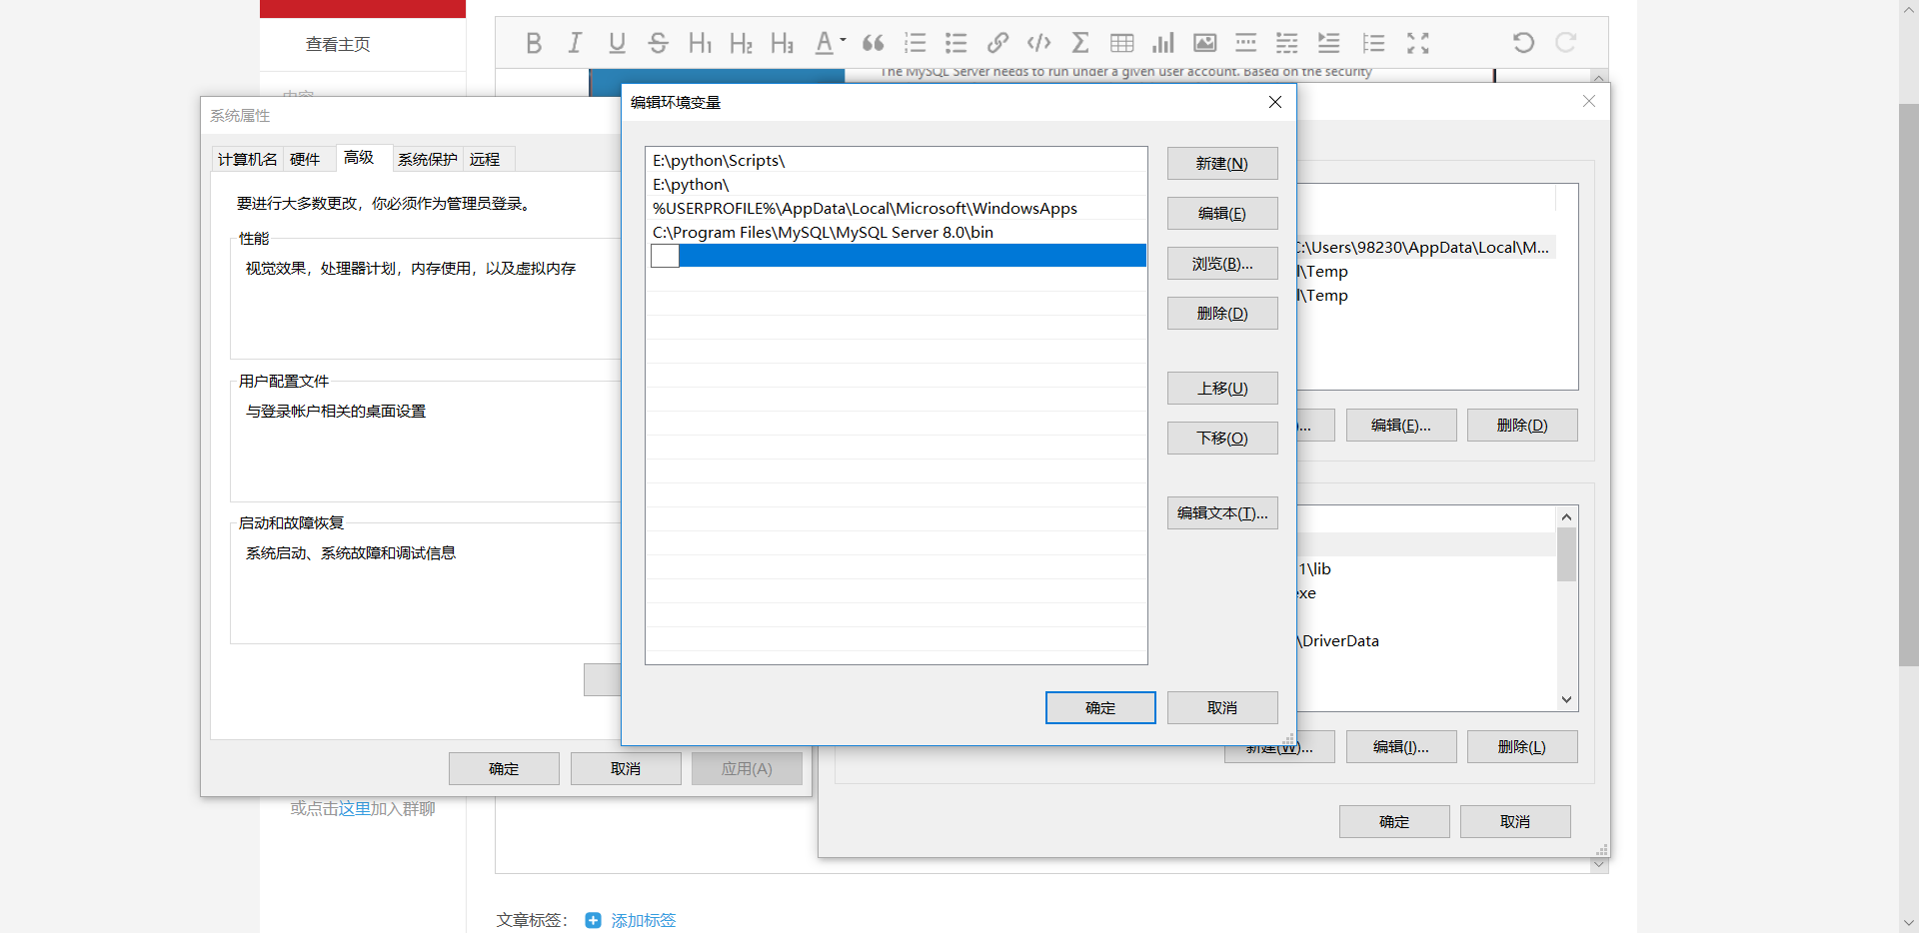
Task: Insert a table
Action: pos(1120,42)
